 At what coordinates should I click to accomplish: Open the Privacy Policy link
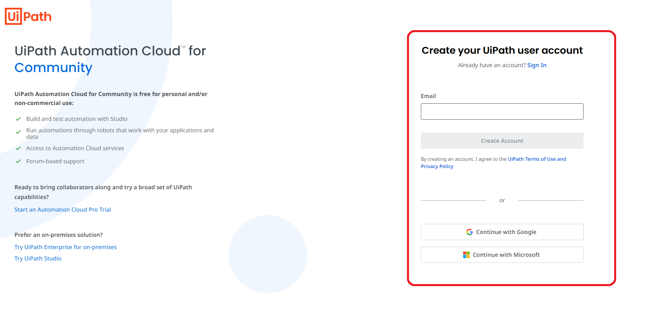tap(437, 166)
